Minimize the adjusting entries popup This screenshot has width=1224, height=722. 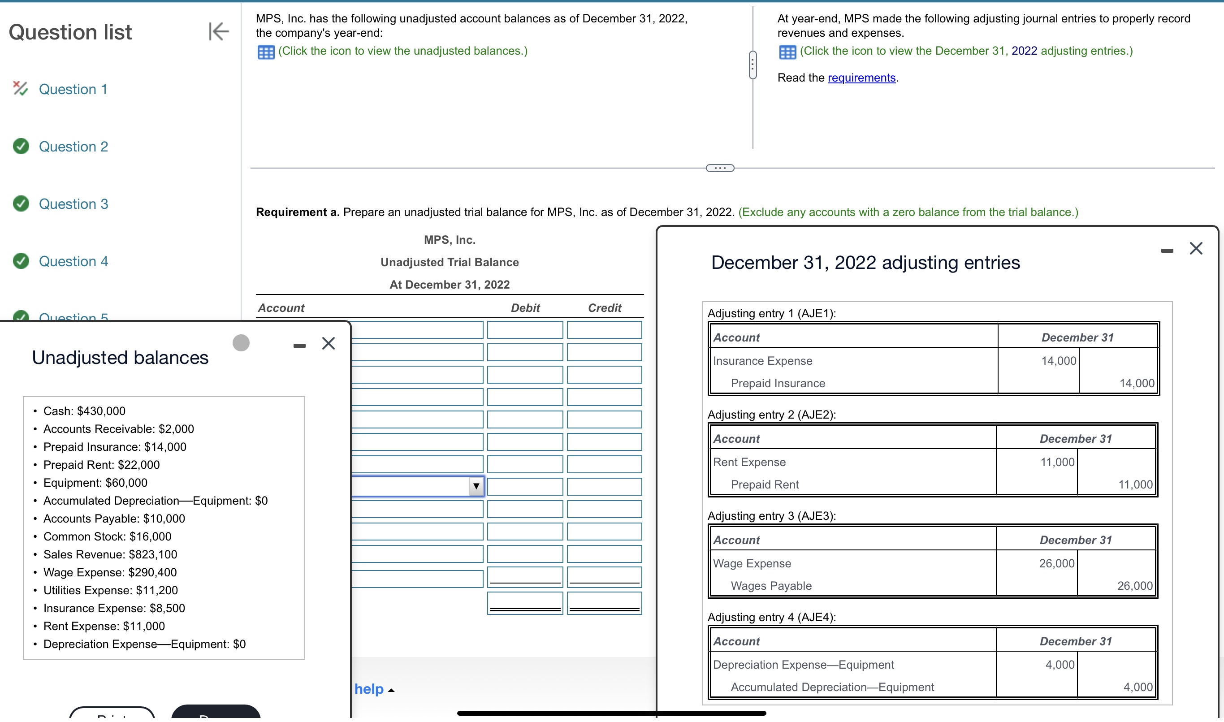(1167, 251)
